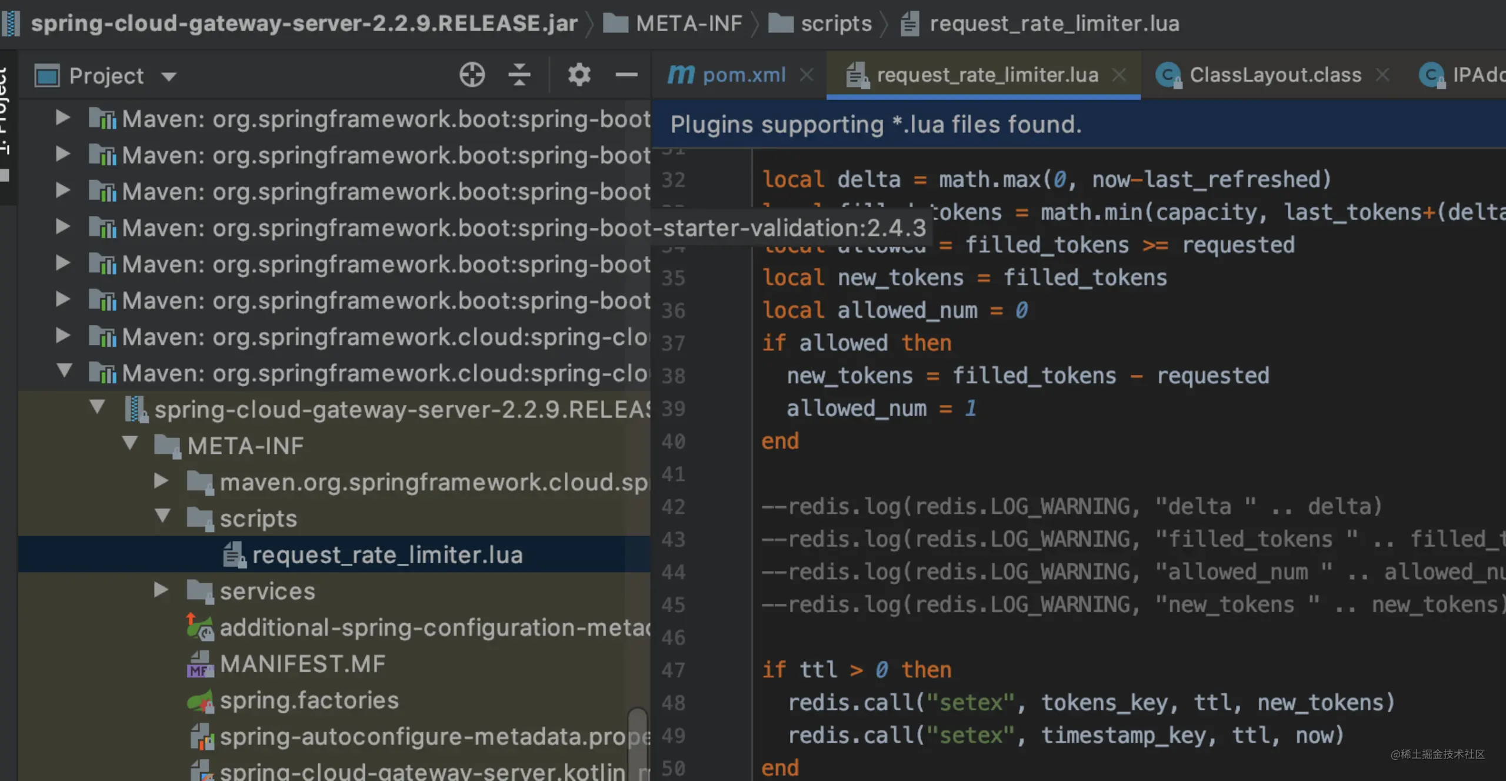
Task: Collapse the expanded spring-cloud Maven library node
Action: click(x=64, y=370)
